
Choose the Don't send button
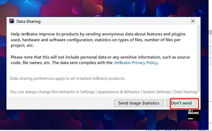pos(181,103)
